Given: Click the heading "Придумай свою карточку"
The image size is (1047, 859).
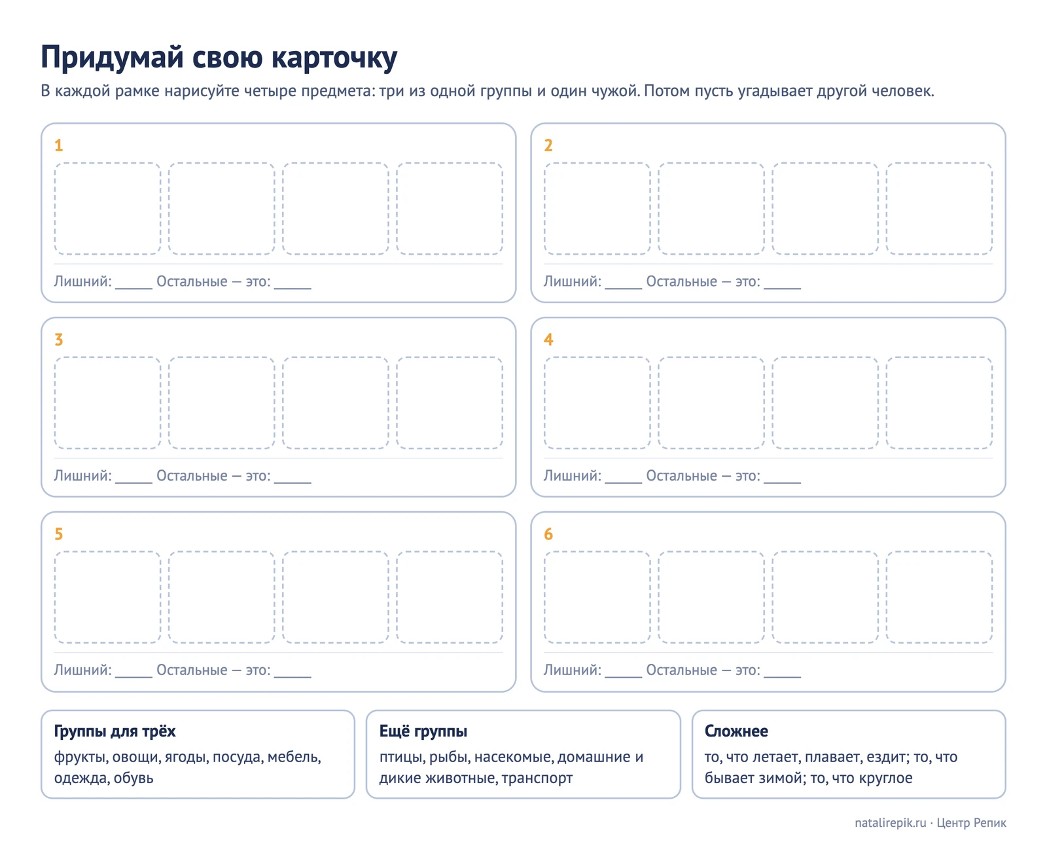Looking at the screenshot, I should click(x=219, y=58).
